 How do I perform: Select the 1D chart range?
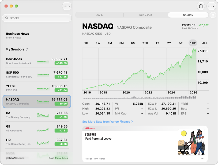tap(86, 43)
